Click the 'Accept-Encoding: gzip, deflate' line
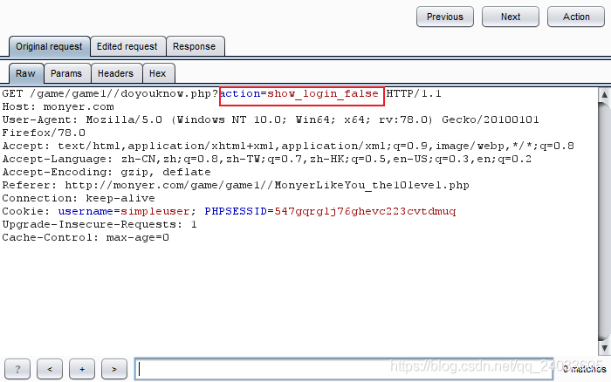Image resolution: width=611 pixels, height=382 pixels. [106, 172]
